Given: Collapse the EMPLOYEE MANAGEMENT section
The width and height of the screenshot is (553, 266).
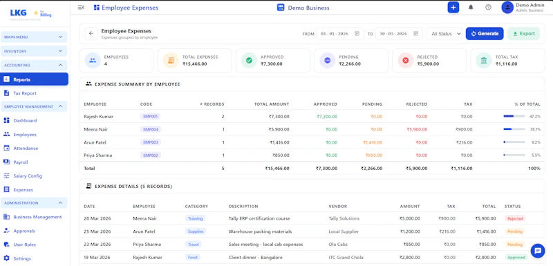Looking at the screenshot, I should [x=34, y=106].
